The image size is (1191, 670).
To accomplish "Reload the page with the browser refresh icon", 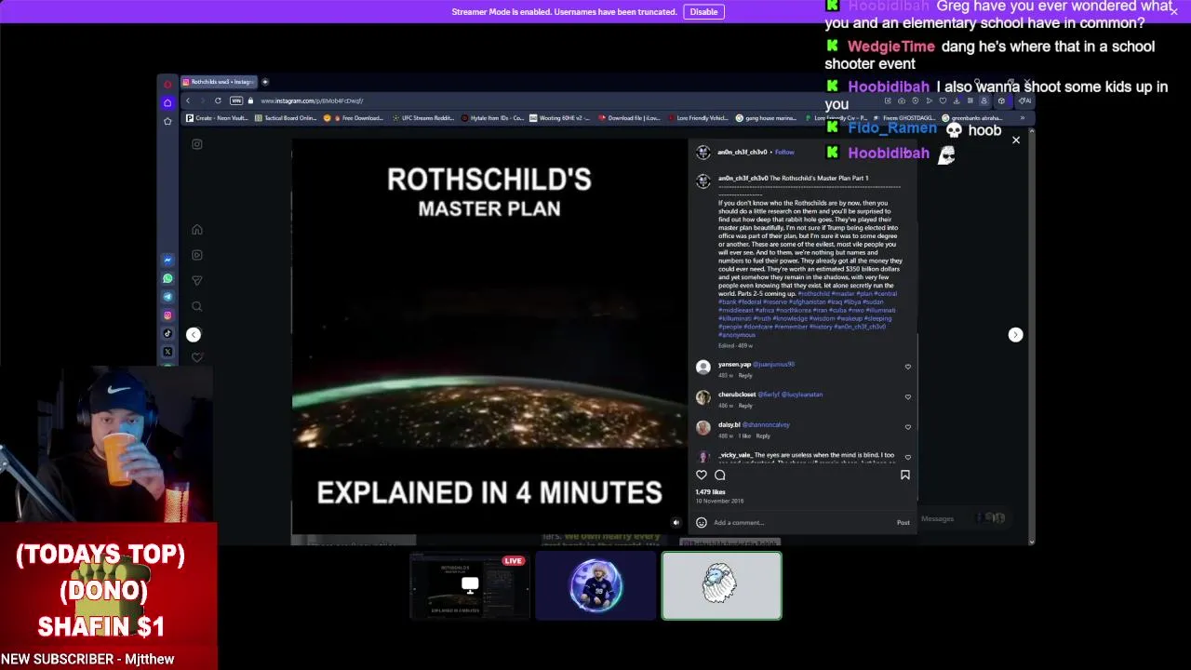I will (218, 100).
